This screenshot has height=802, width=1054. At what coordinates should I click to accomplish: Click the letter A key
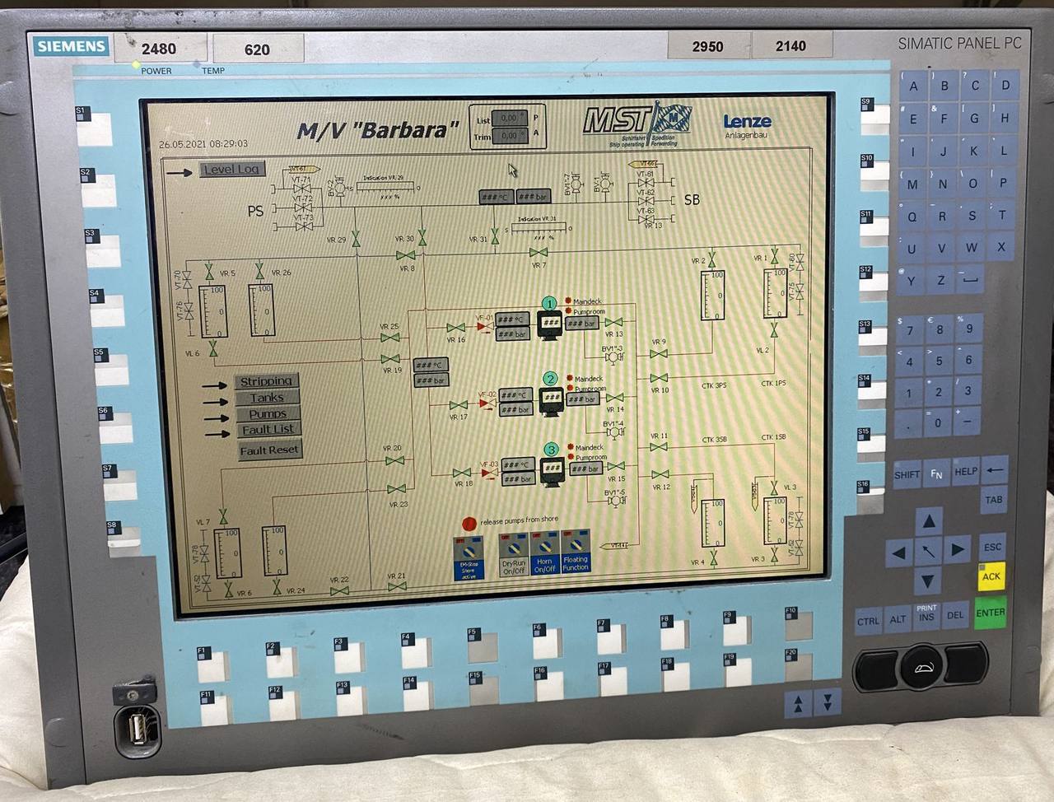pyautogui.click(x=913, y=86)
